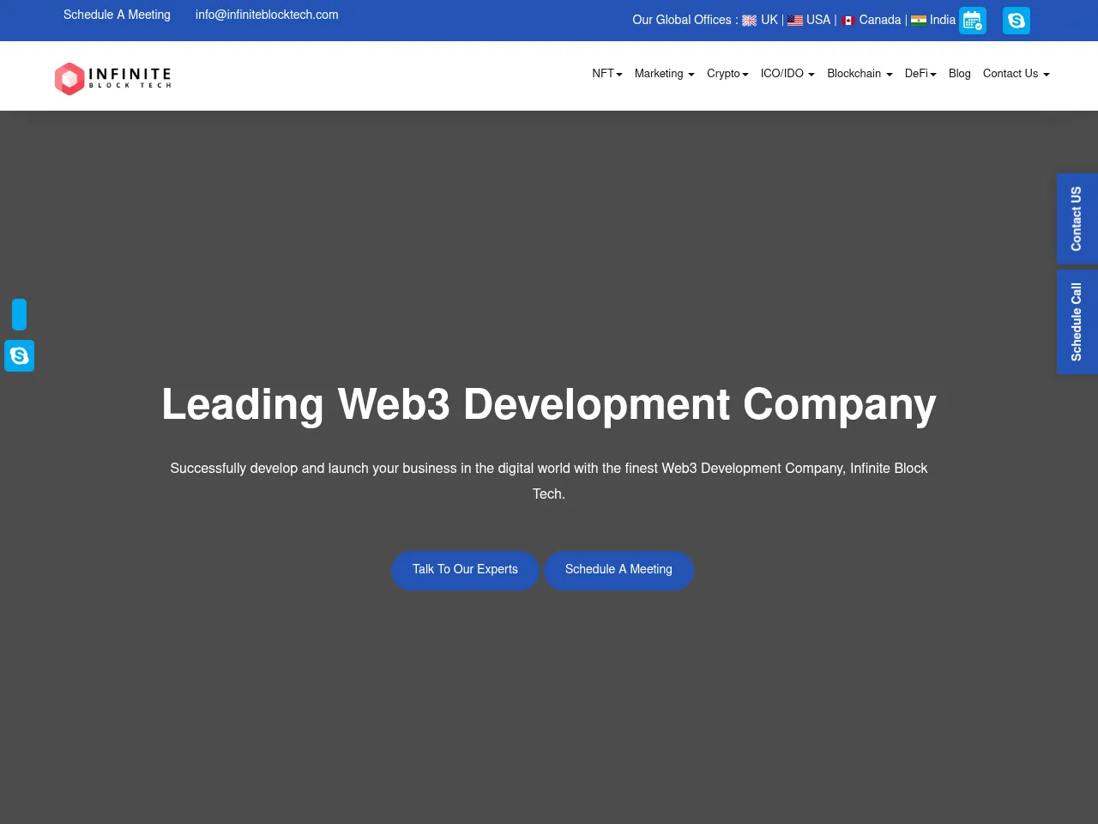Open Skype icon in the top blue bar
Viewport: 1098px width, 824px height.
[1016, 21]
